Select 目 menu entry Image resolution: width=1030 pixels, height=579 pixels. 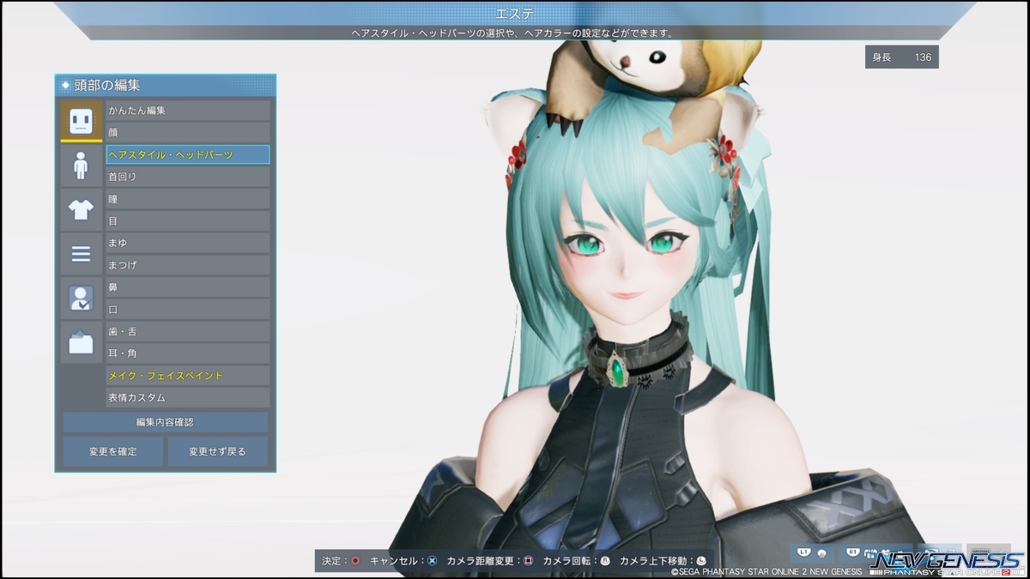coord(187,220)
